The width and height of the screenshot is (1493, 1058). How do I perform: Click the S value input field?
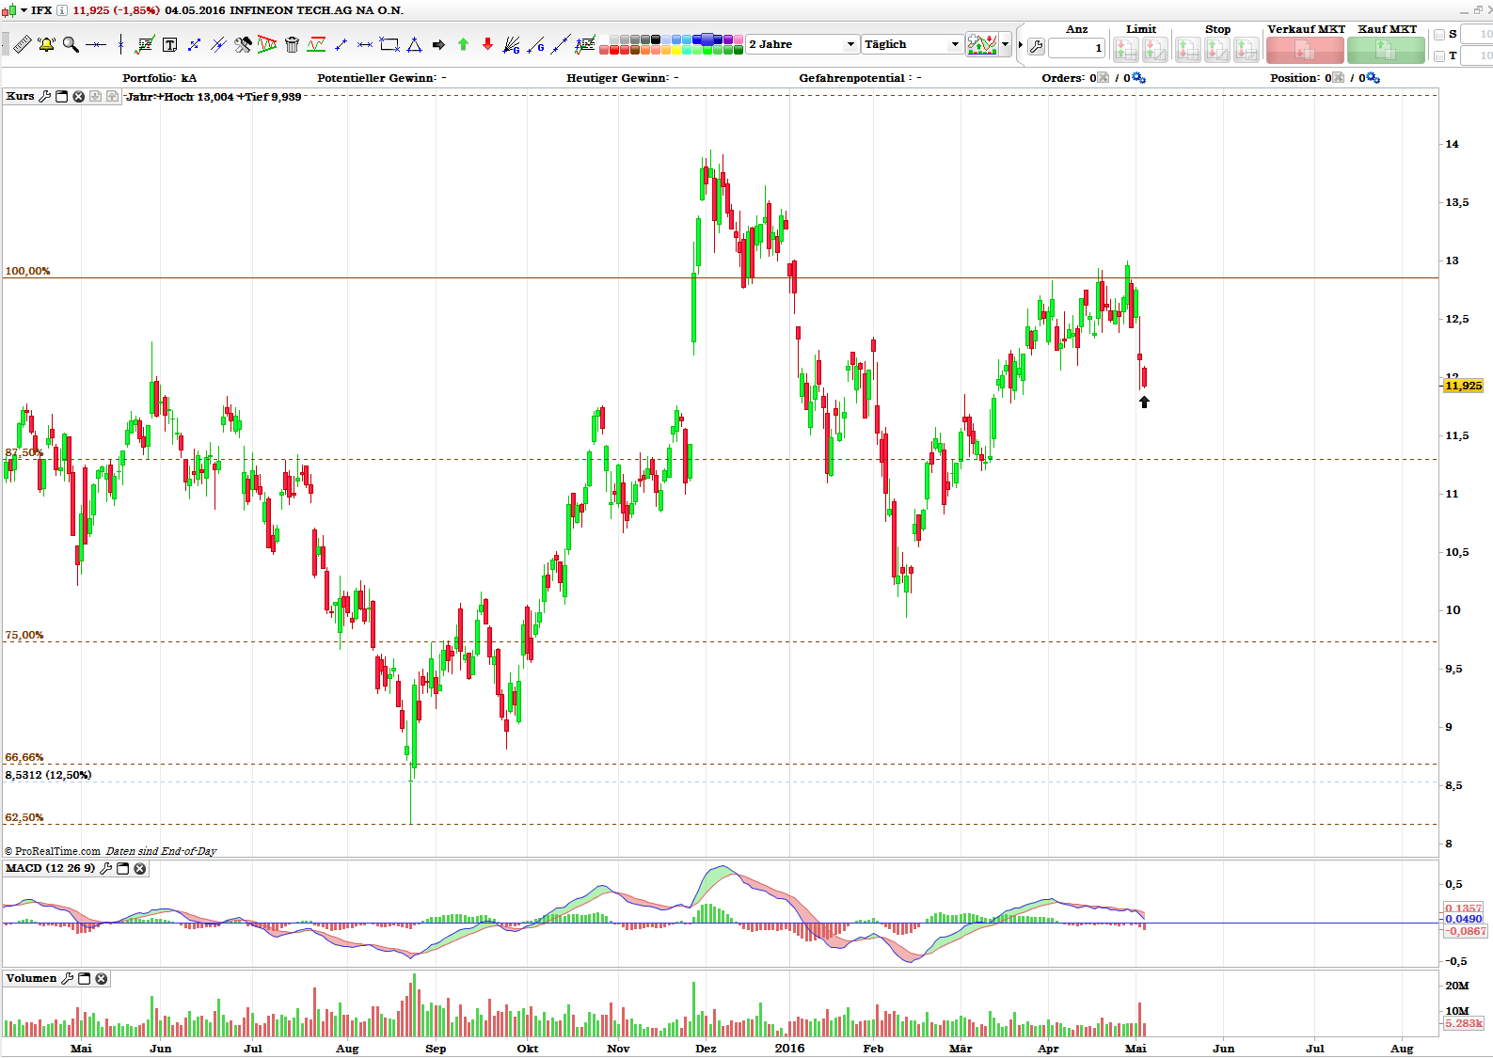1476,34
